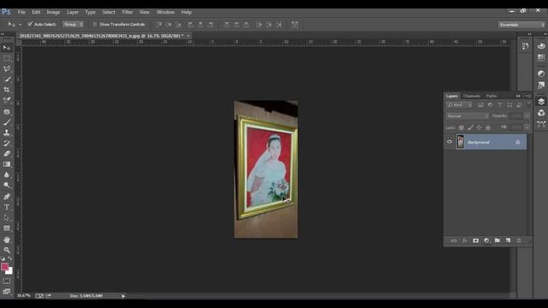Select the Zoom tool
The height and width of the screenshot is (308, 548).
(x=7, y=250)
